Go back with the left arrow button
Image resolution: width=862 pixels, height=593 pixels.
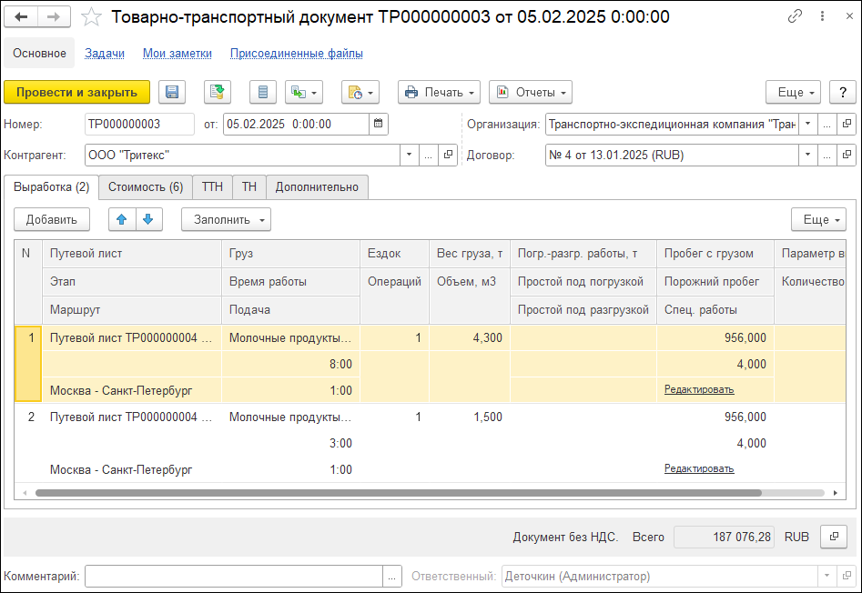pyautogui.click(x=21, y=17)
